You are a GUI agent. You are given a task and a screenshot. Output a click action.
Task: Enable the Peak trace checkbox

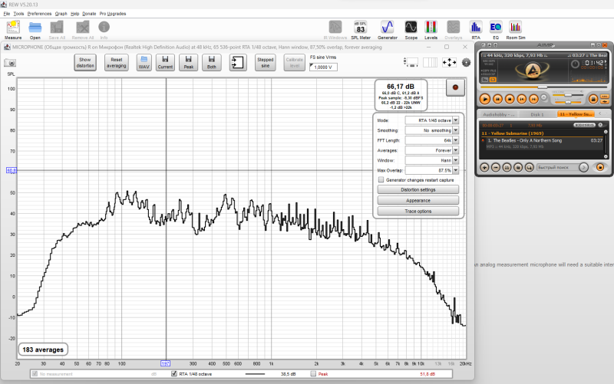[313, 374]
